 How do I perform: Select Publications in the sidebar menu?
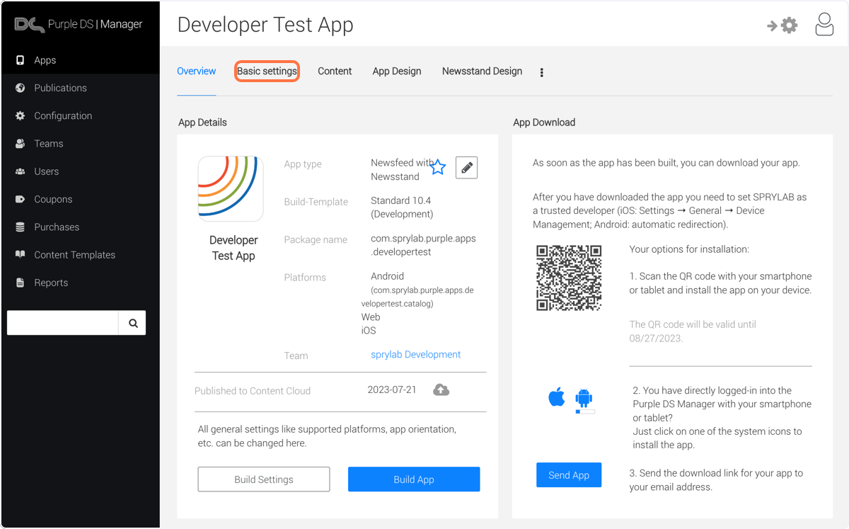(x=80, y=88)
